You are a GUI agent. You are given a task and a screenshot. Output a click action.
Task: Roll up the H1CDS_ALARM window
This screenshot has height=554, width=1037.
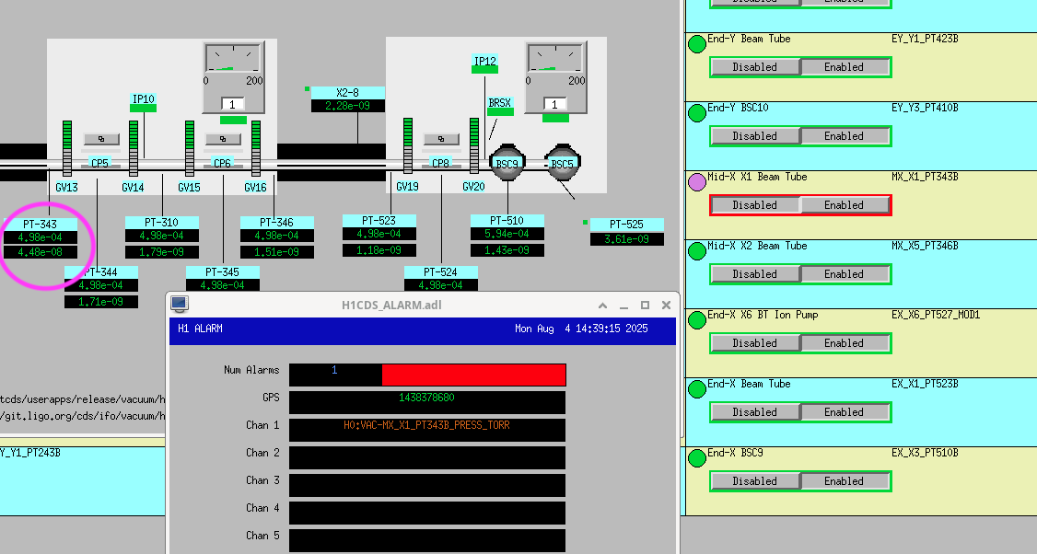(x=602, y=305)
